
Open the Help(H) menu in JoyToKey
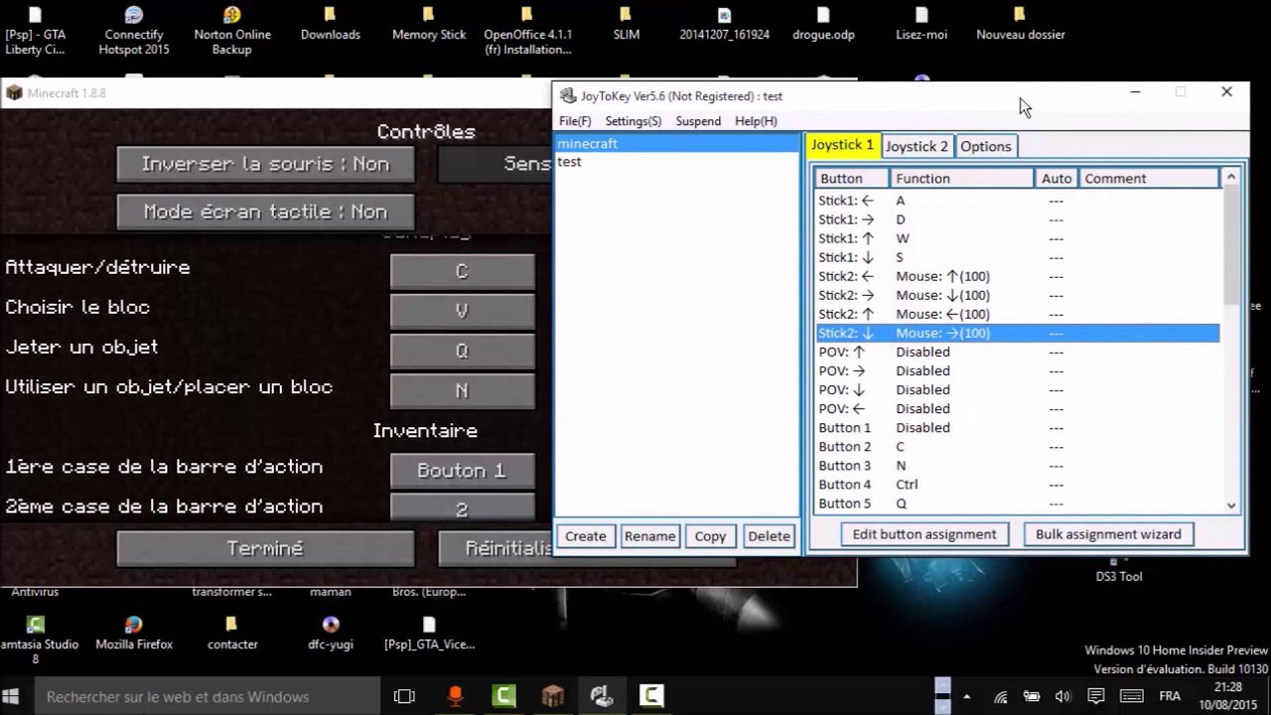coord(756,121)
